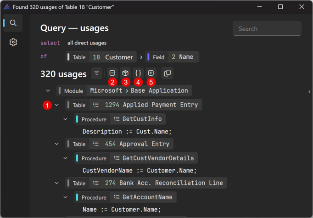This screenshot has width=313, height=218.
Task: Collapse the Bank Acc. Reconciliation Line node
Action: click(x=57, y=183)
